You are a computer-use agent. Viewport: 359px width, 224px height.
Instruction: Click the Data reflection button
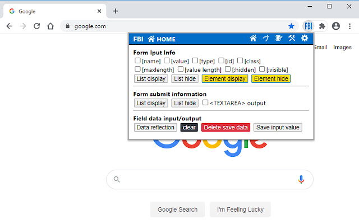[x=155, y=127]
